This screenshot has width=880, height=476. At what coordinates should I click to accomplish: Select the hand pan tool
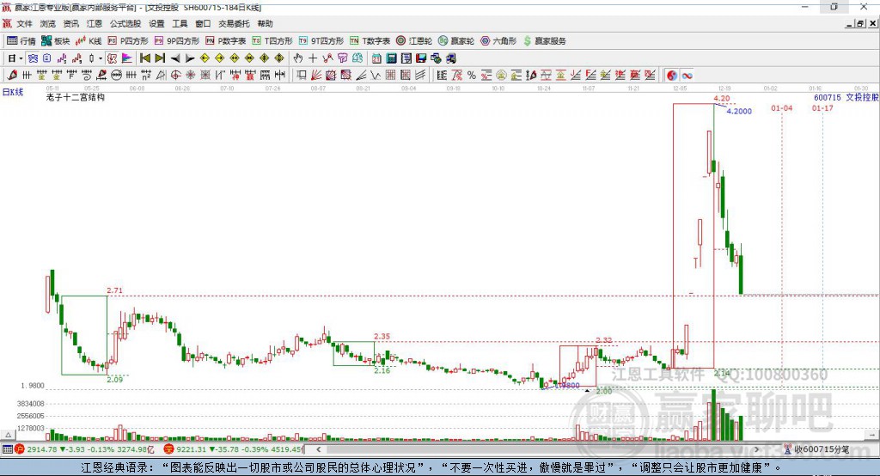tap(298, 58)
